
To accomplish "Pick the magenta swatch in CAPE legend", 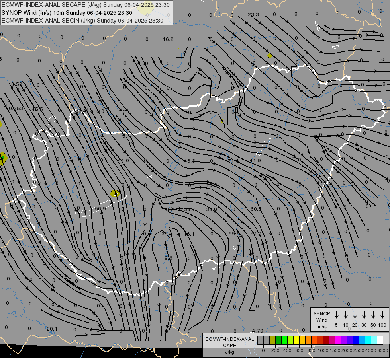I will tap(338, 340).
